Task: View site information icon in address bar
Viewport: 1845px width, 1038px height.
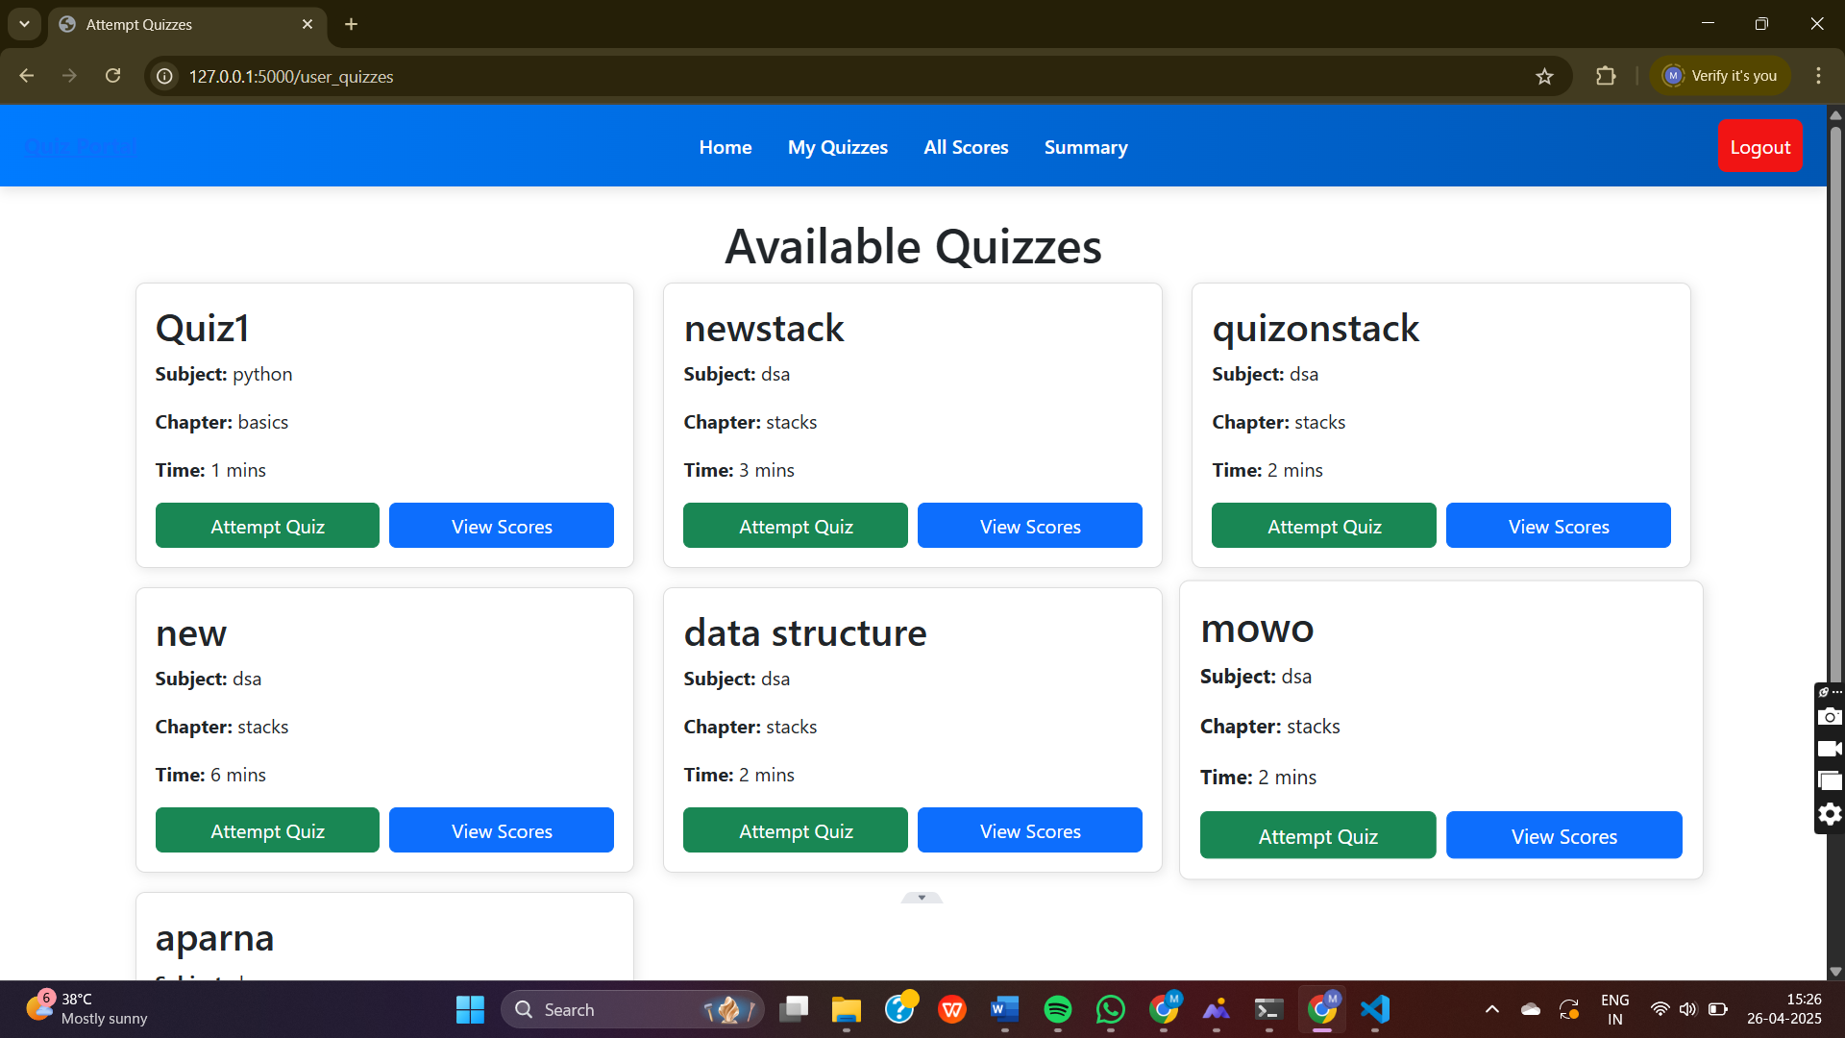Action: pos(165,77)
